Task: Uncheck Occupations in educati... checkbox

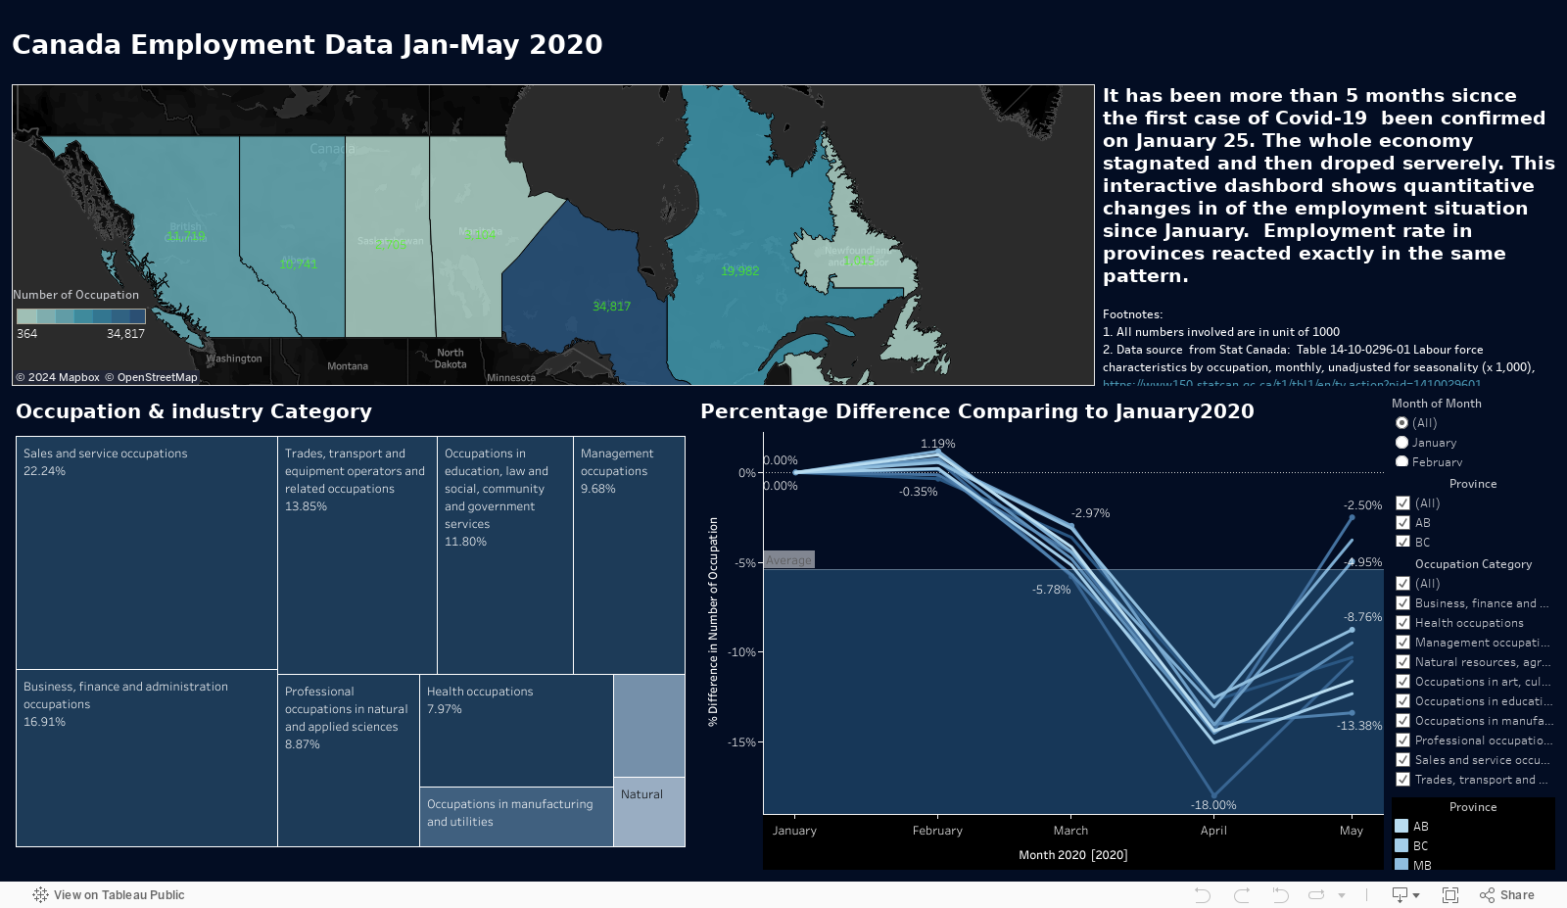Action: pos(1402,701)
